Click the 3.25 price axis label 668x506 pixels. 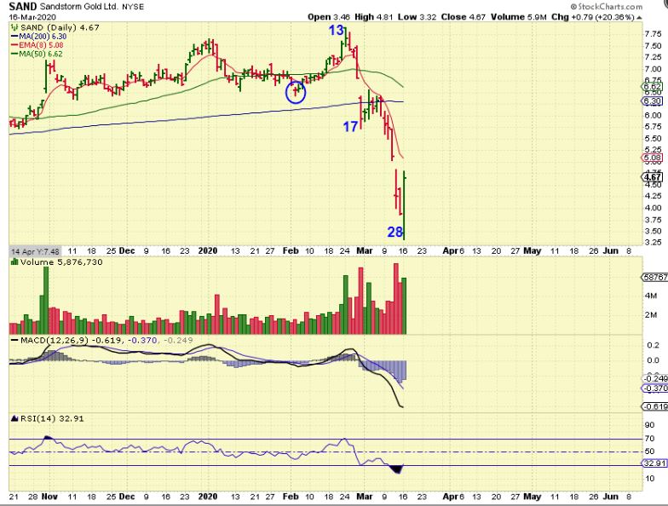653,242
